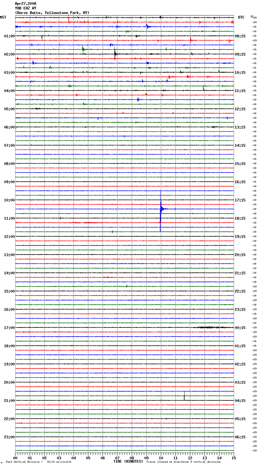Select the 01:00 MST row label

point(9,36)
